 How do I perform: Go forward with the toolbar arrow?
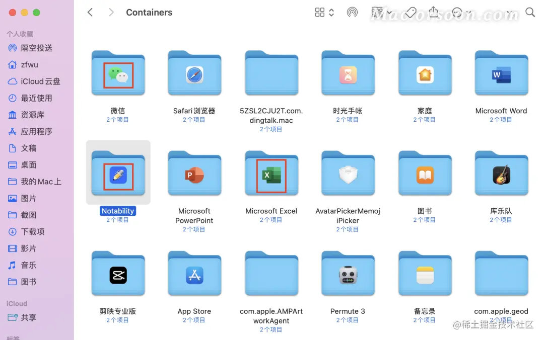tap(111, 13)
